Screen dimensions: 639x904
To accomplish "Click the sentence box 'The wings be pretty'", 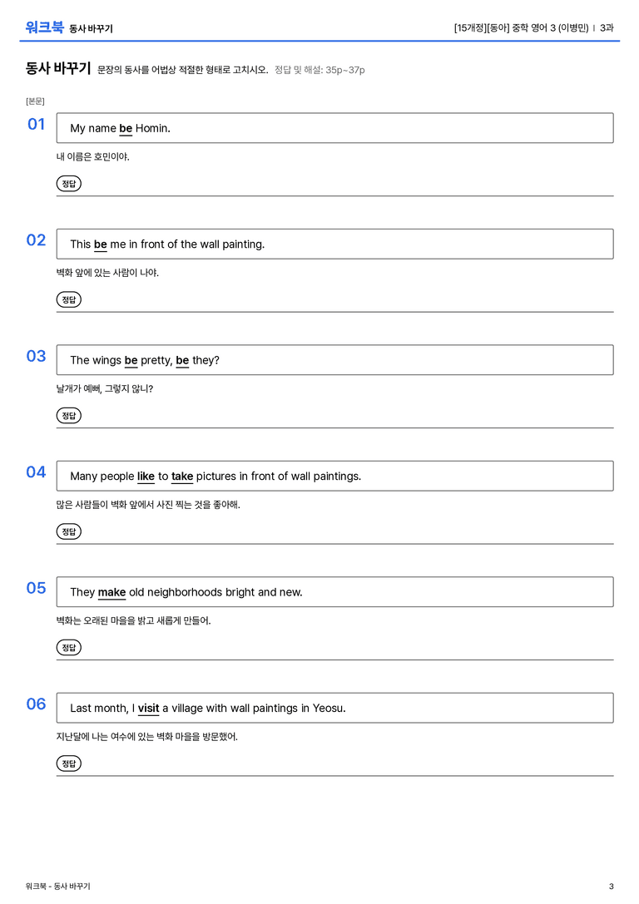I will [x=334, y=360].
